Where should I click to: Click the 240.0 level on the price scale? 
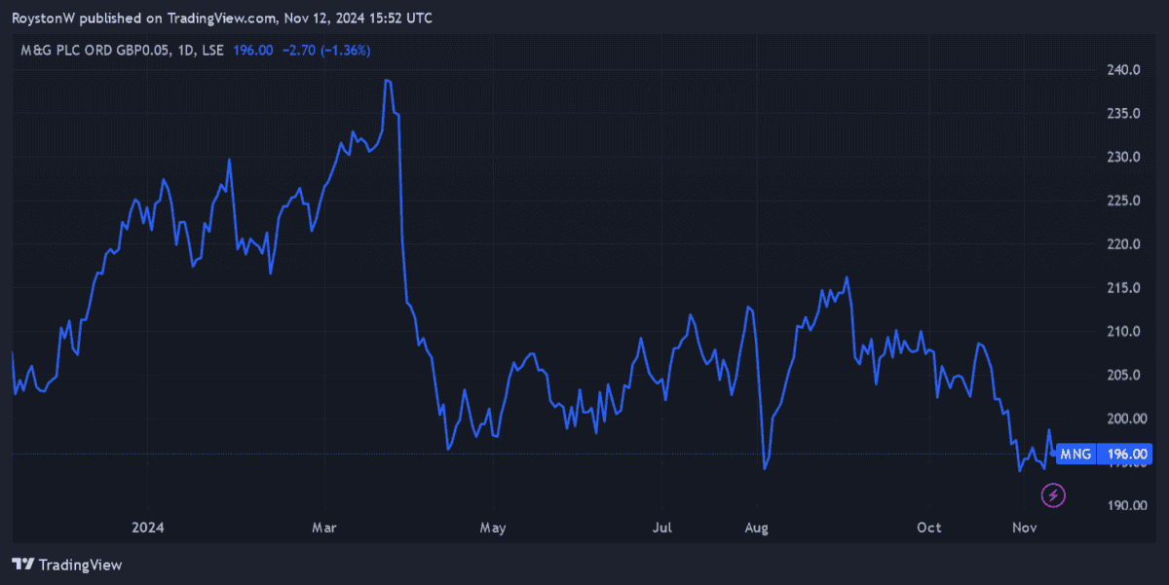point(1125,69)
